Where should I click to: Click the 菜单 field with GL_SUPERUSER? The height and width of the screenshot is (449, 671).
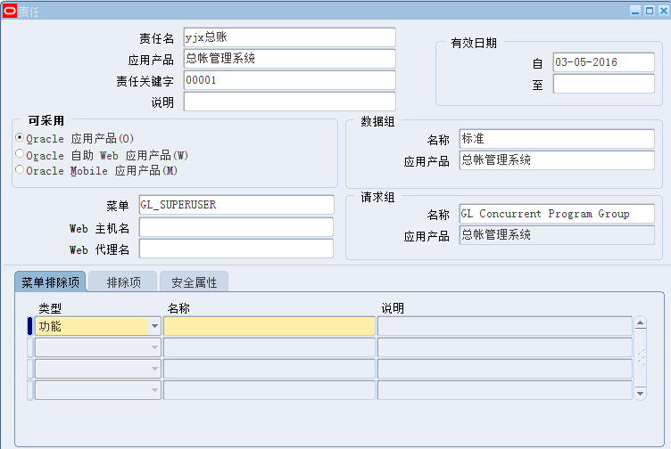coord(236,205)
